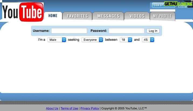The height and width of the screenshot is (111, 193).
Task: Open the Favorites tab
Action: click(x=77, y=16)
